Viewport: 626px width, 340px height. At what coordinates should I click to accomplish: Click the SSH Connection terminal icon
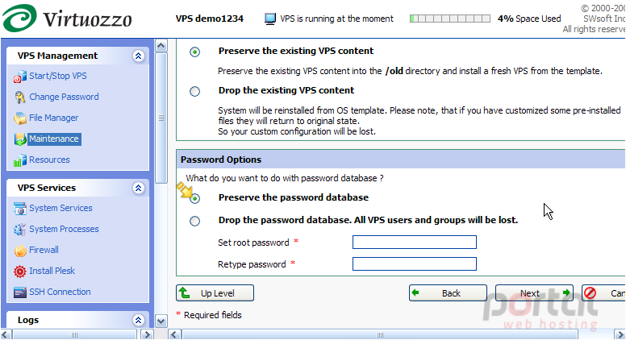pyautogui.click(x=19, y=292)
